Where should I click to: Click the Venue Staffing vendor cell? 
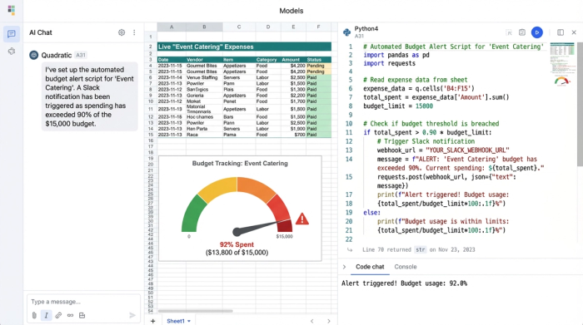tap(204, 77)
